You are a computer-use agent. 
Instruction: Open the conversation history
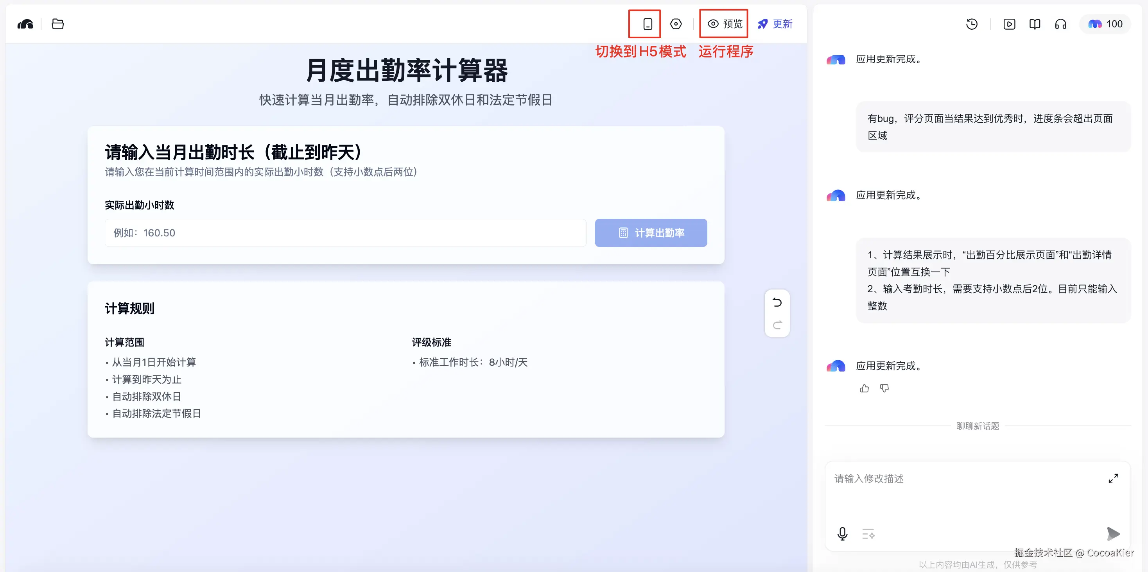coord(972,23)
